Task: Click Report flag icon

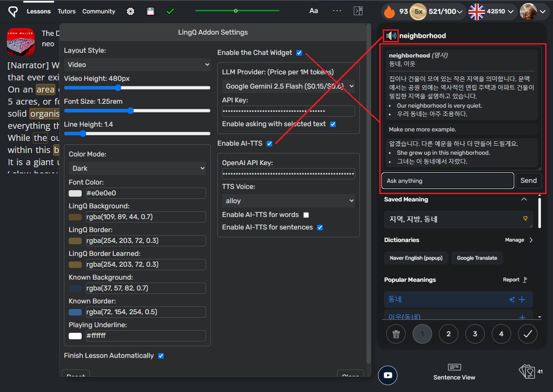Action: [525, 280]
